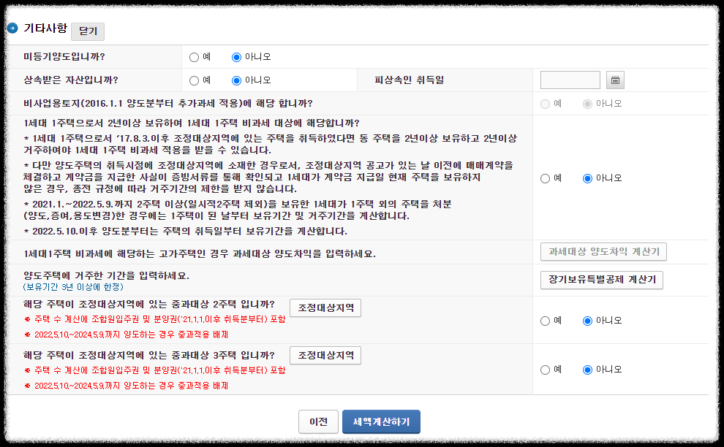The width and height of the screenshot is (724, 447).
Task: Open the 과세대상 양도차익 계산기
Action: click(604, 252)
